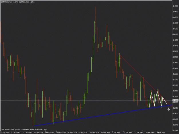Click the '1.3160' price axis label
Screen dimensions: 179x134
pos(175,85)
